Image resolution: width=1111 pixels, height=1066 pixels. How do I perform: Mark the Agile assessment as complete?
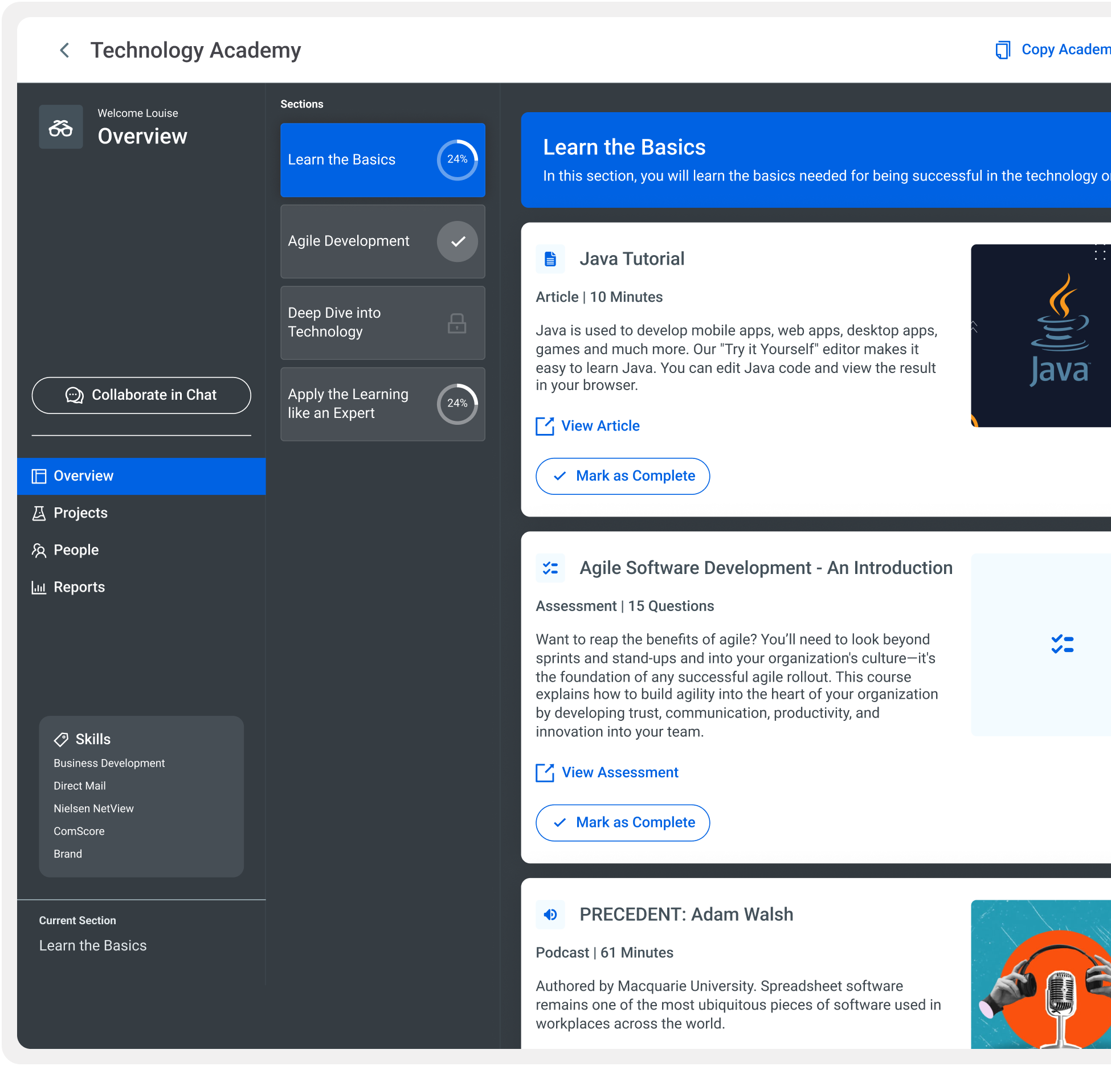point(623,822)
